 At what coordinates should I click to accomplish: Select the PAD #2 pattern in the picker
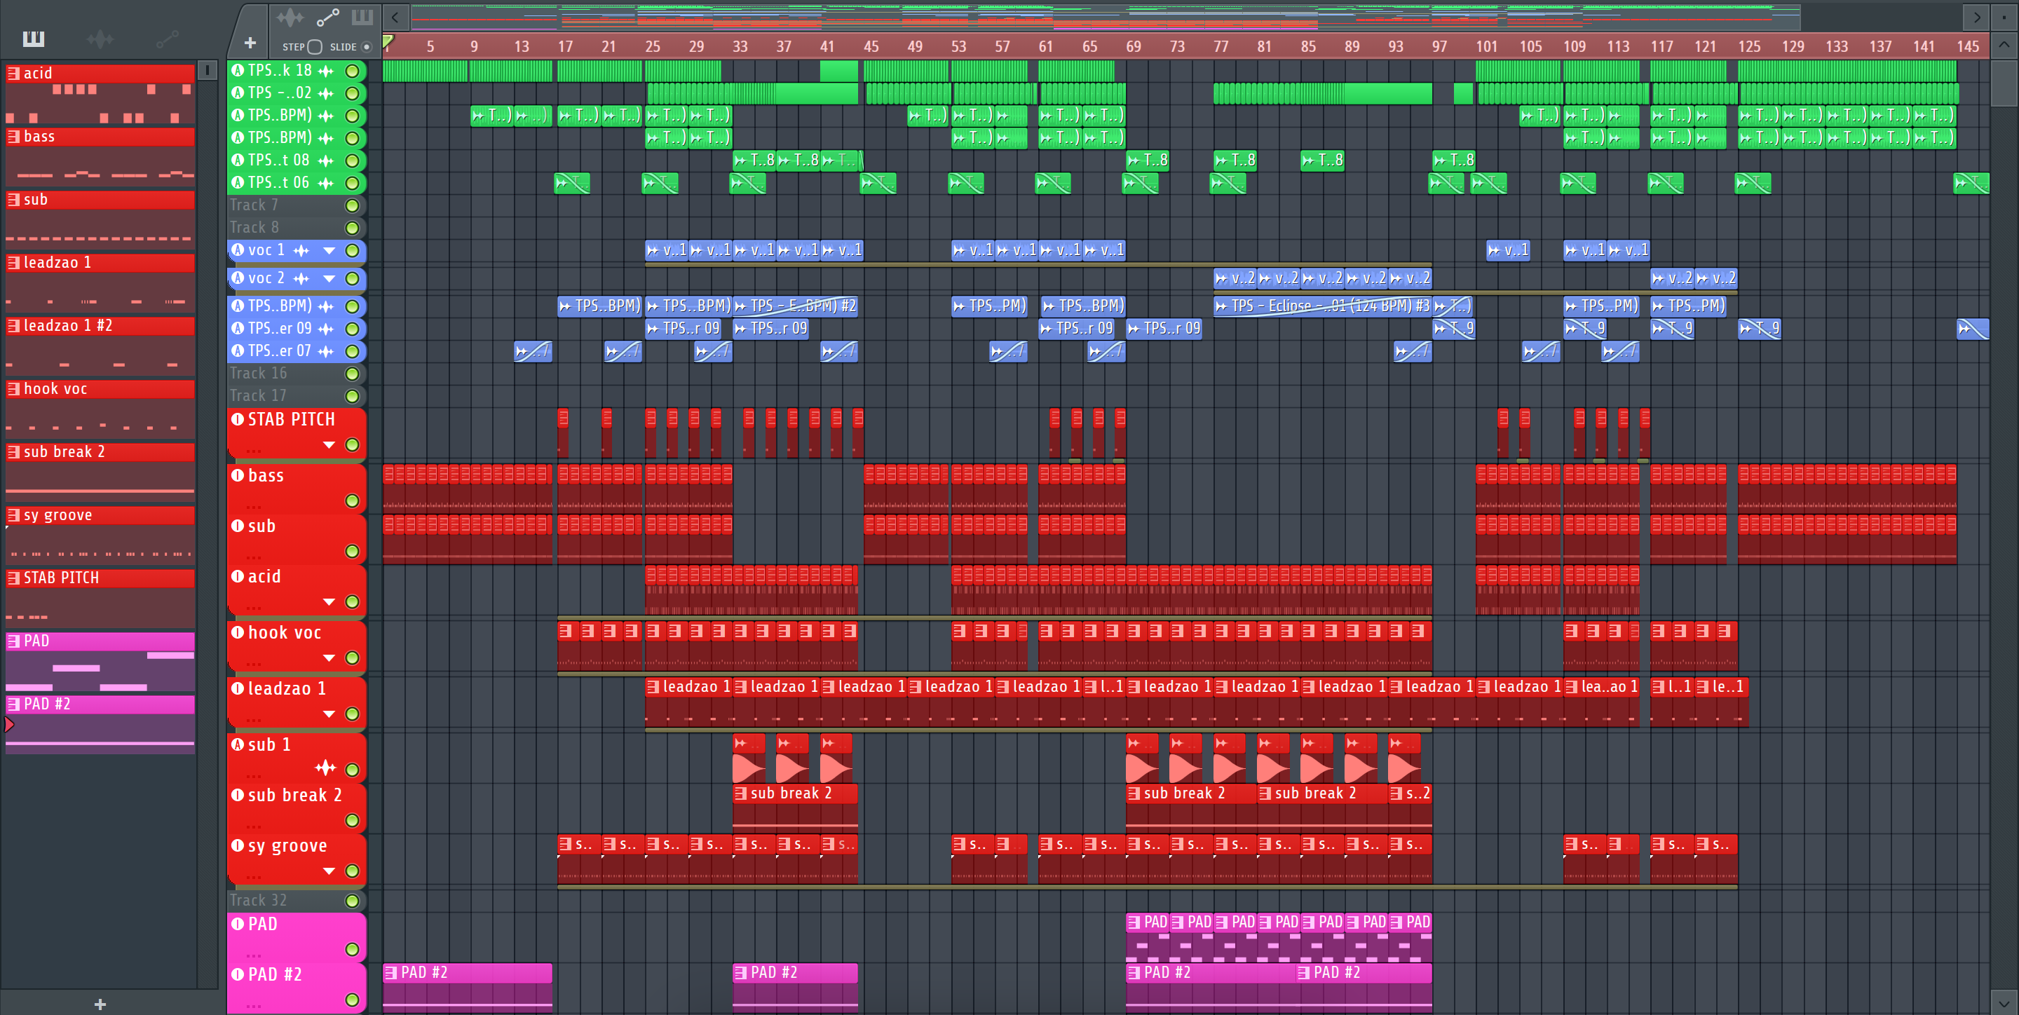[x=100, y=724]
